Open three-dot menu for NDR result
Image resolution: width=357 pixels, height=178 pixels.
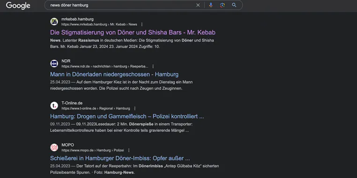(153, 66)
